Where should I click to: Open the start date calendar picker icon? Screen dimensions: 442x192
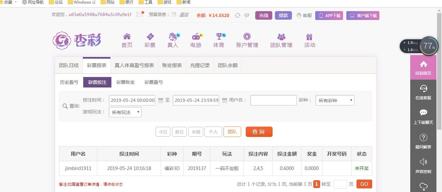click(160, 100)
